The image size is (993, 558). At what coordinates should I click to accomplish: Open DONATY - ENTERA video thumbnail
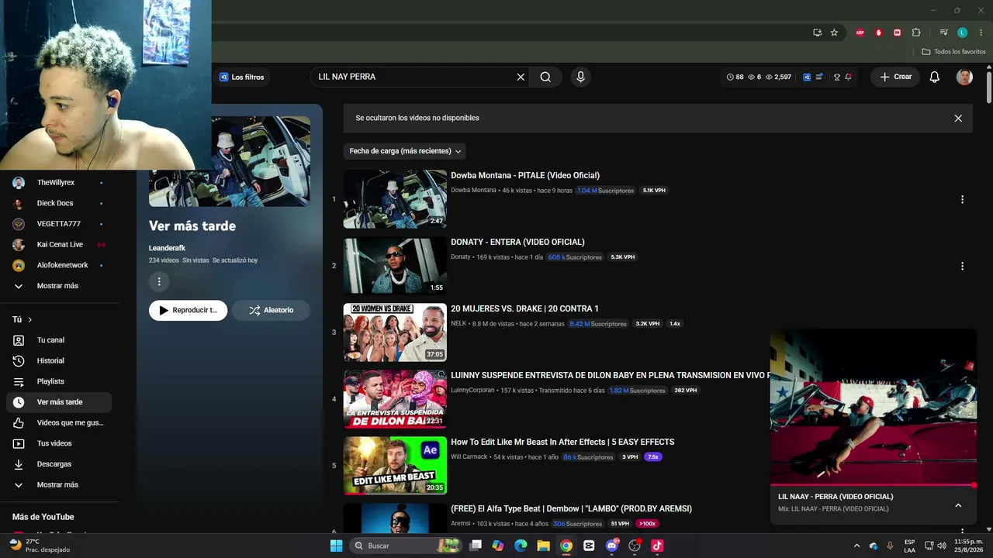pos(395,266)
